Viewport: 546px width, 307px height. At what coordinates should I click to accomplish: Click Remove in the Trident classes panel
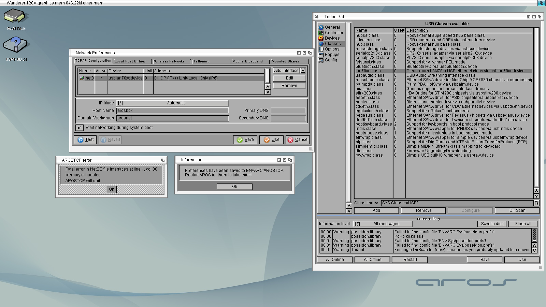[424, 210]
